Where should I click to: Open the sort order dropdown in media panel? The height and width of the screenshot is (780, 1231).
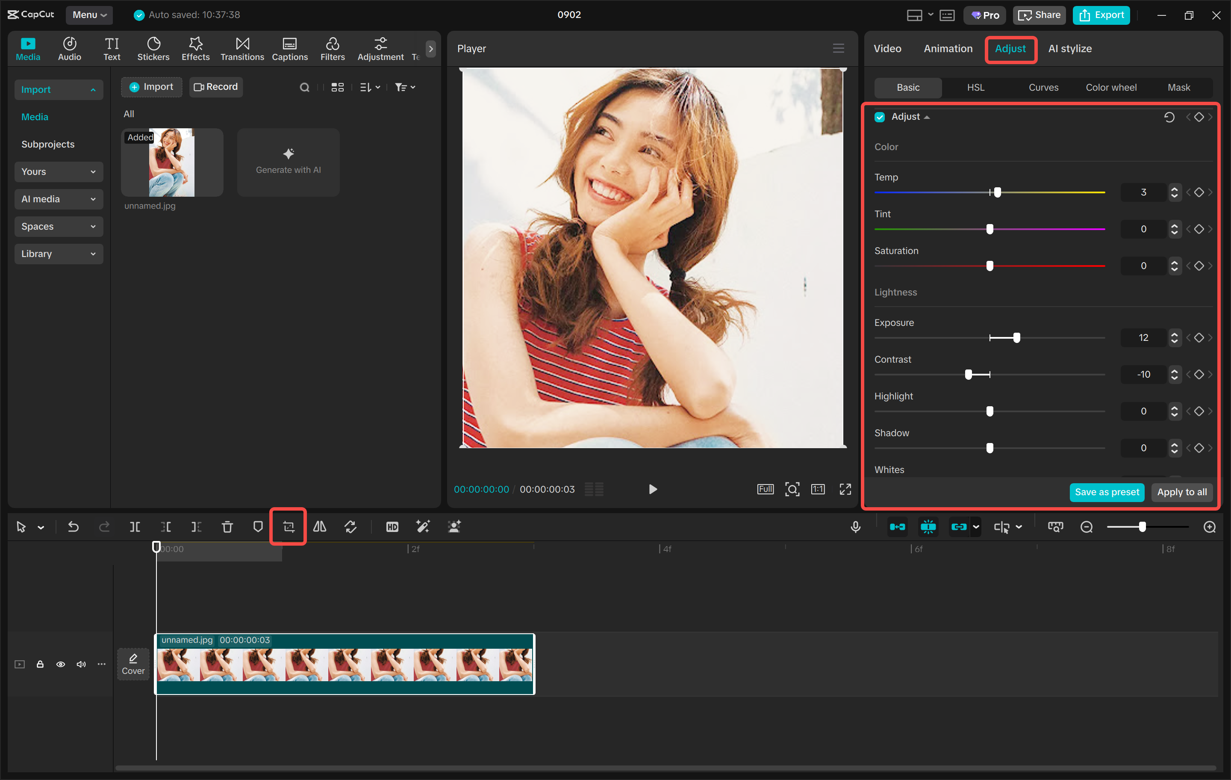point(370,87)
